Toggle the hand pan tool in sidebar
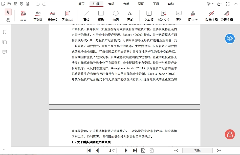240x155 pixels. point(8,20)
